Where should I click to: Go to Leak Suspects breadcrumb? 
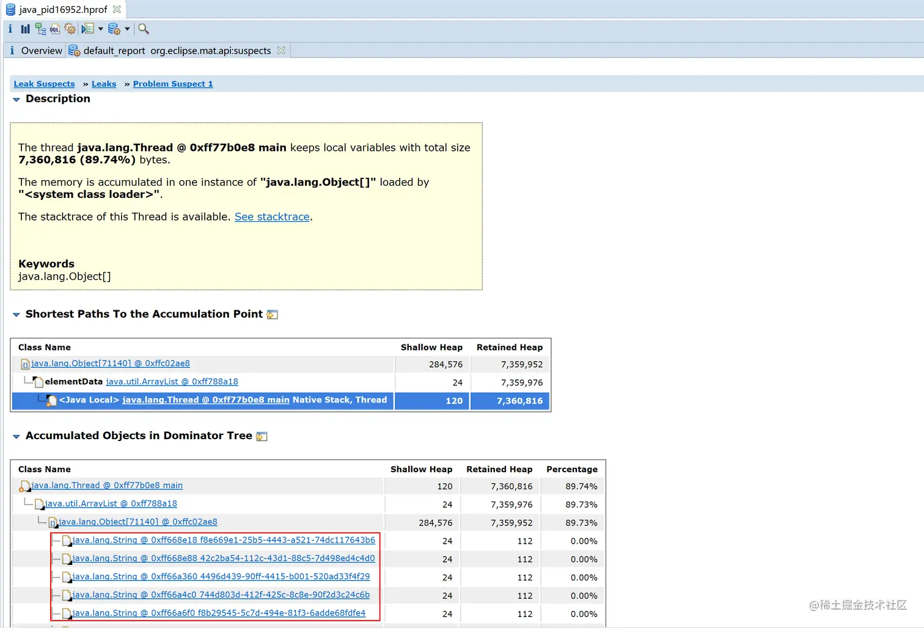(x=44, y=84)
